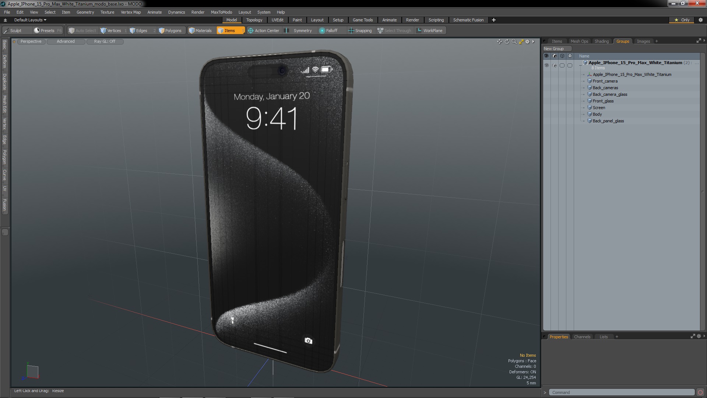
Task: Open viewport settings gear
Action: (x=527, y=42)
